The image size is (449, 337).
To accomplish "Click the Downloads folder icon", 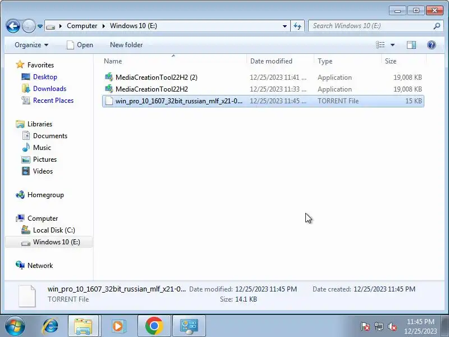I will pyautogui.click(x=26, y=89).
